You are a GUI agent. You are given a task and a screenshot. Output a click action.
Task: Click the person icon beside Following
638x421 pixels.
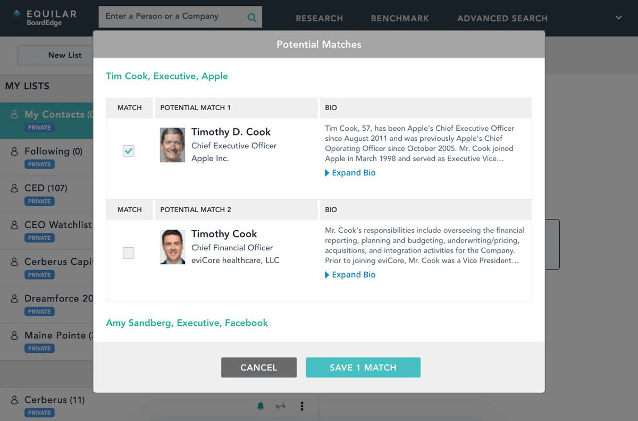click(15, 151)
